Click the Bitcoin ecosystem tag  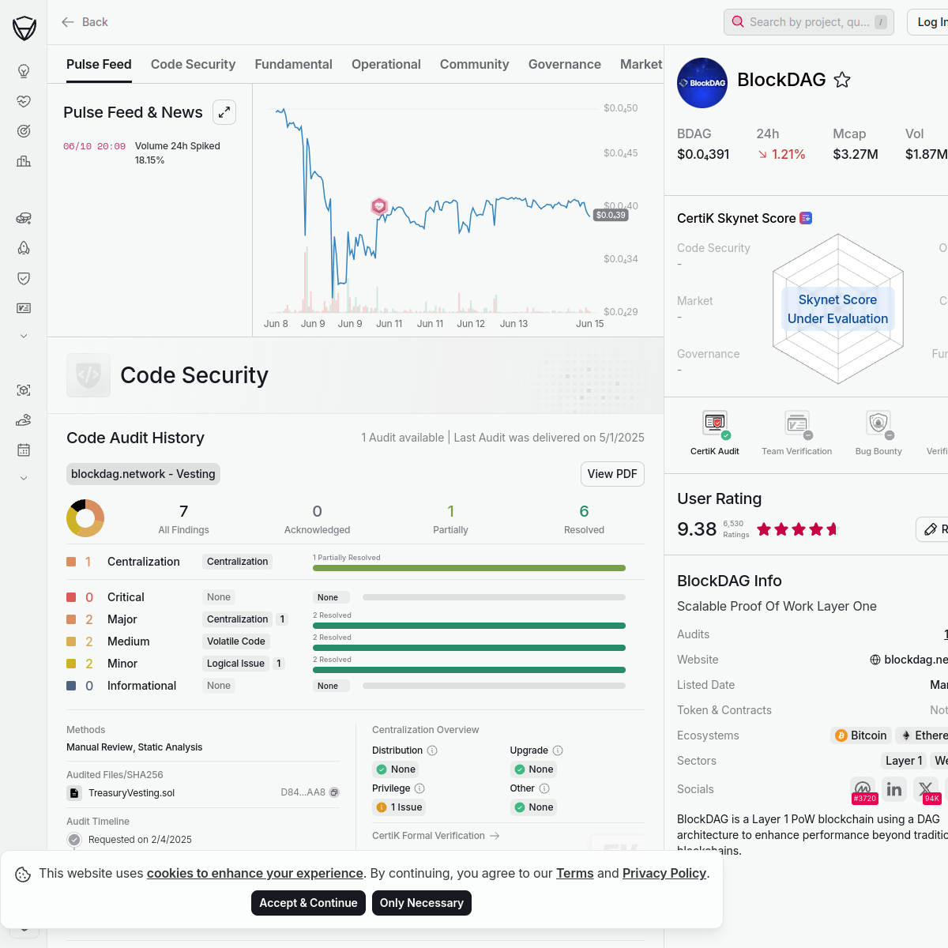point(861,735)
